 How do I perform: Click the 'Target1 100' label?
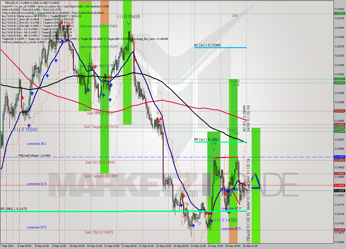(233, 132)
